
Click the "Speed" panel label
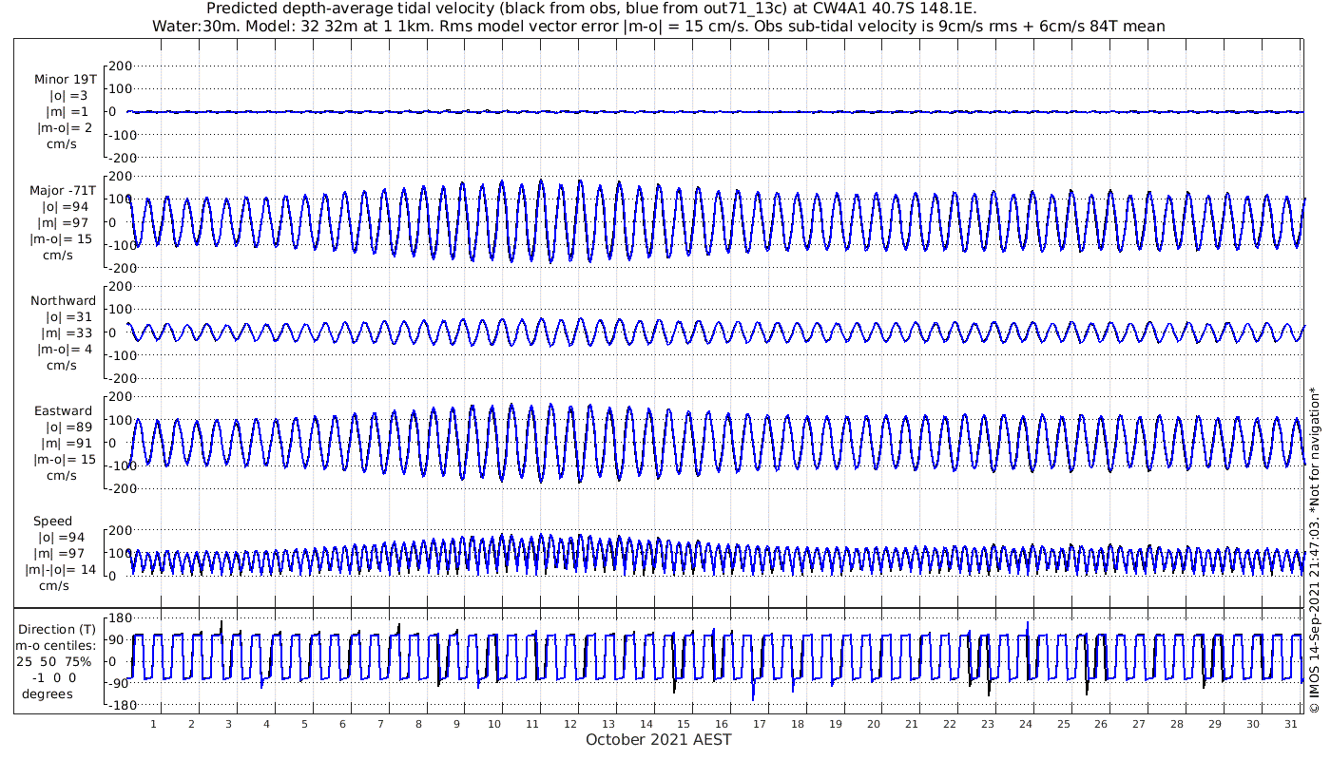coord(52,522)
